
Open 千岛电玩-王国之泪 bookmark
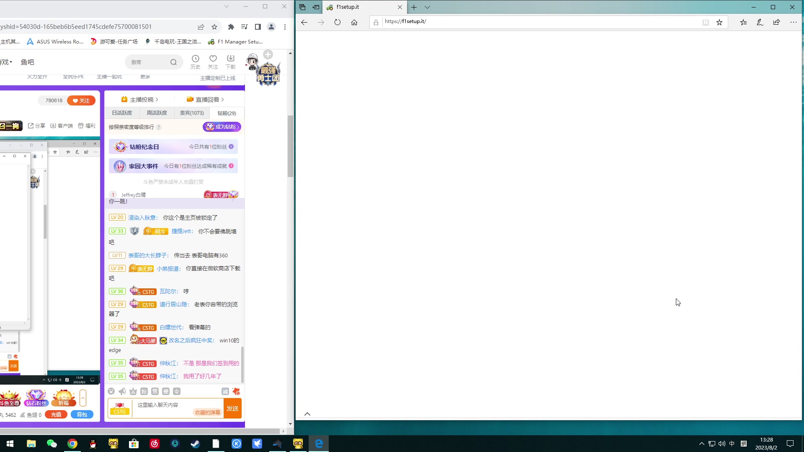173,42
